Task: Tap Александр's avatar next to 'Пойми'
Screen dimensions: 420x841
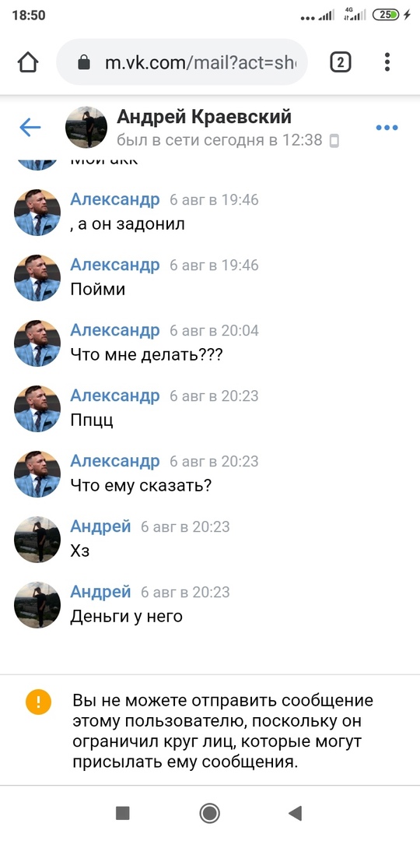Action: tap(37, 278)
